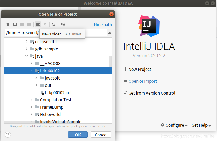Collapse the java folder
217x141 pixels.
coord(27,56)
